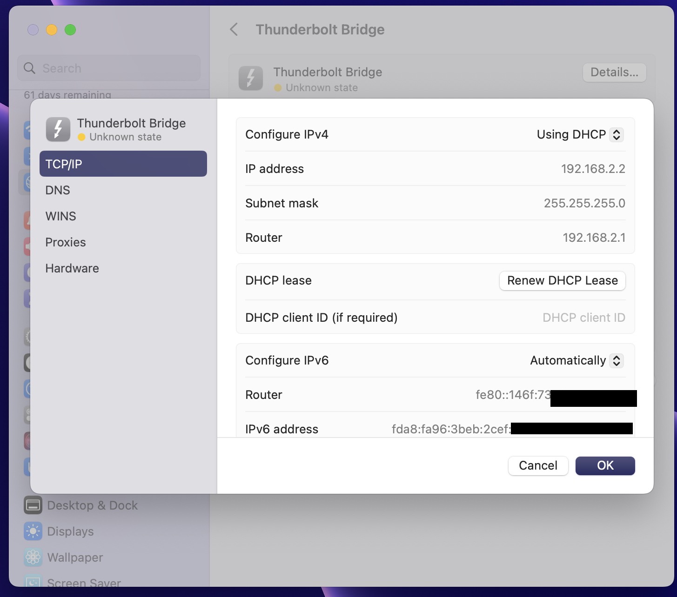Image resolution: width=677 pixels, height=597 pixels.
Task: Click the 'DHCP lease' label
Action: [x=278, y=280]
